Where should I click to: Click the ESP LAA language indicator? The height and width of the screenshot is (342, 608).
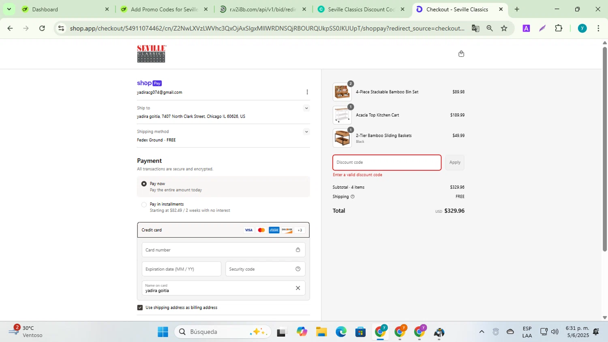tap(527, 332)
